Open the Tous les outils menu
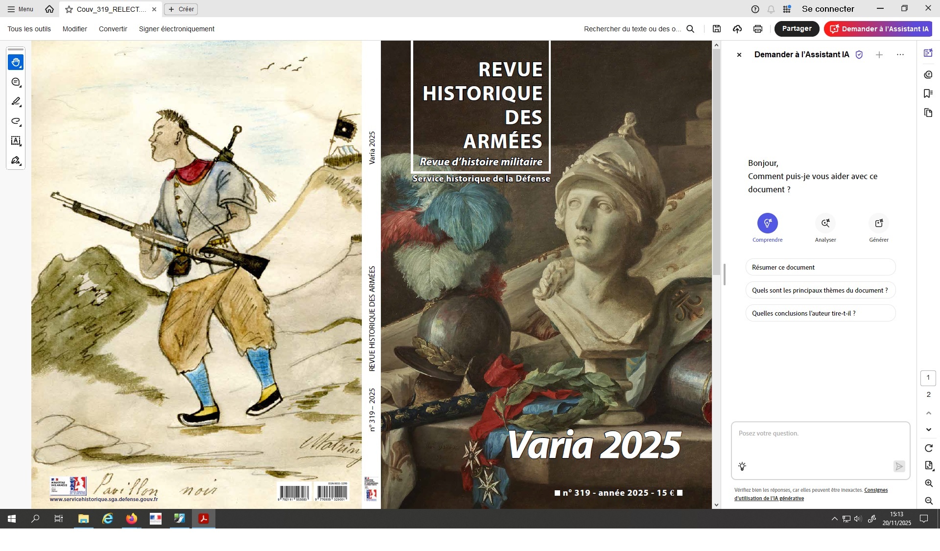The image size is (940, 551). (x=28, y=28)
